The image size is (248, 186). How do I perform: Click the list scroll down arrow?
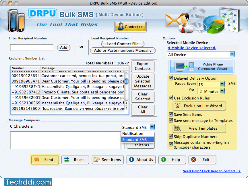126,108
